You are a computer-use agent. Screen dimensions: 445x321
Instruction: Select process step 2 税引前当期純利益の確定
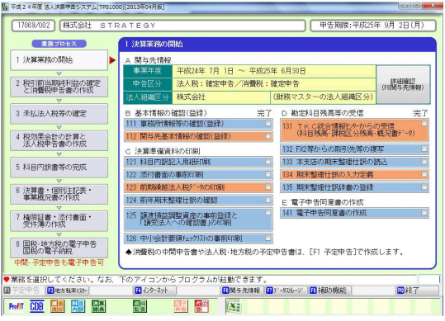(59, 87)
